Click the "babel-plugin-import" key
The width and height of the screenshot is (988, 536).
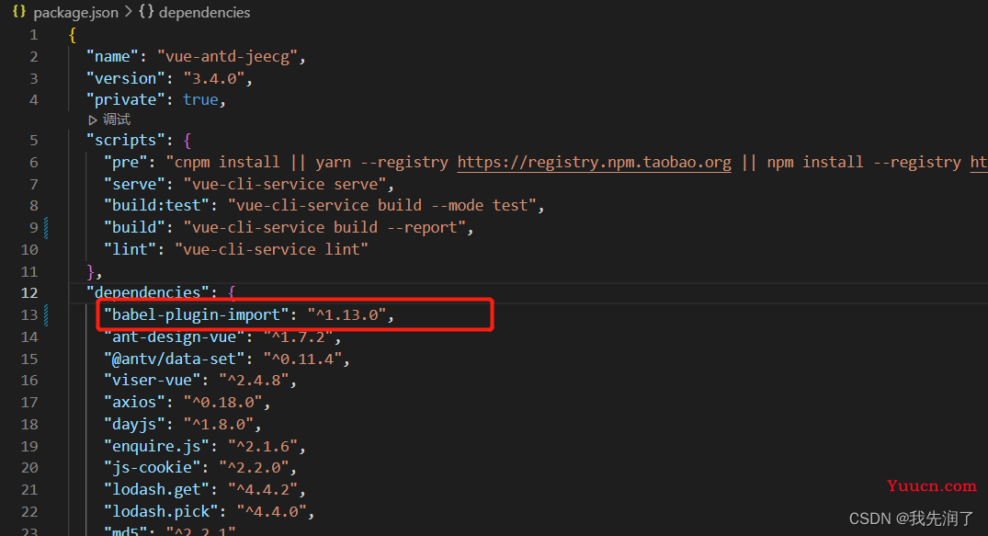[196, 314]
